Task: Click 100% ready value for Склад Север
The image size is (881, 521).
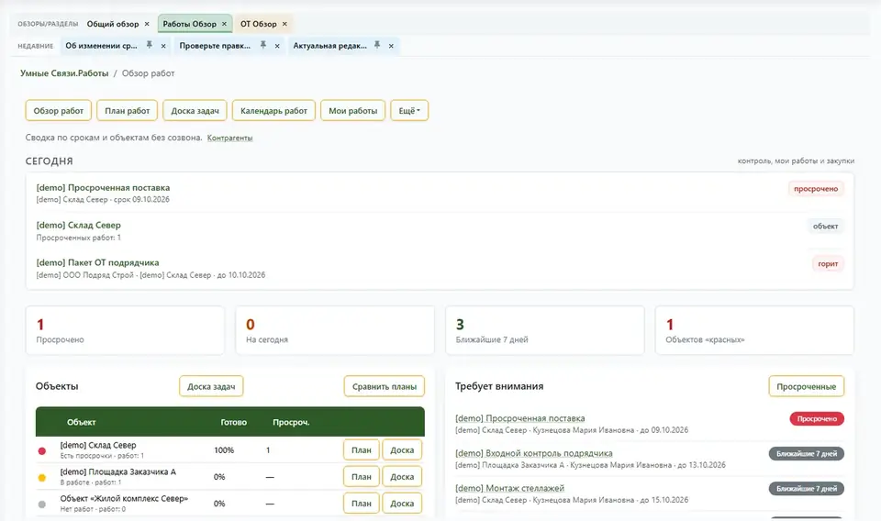Action: pyautogui.click(x=224, y=450)
